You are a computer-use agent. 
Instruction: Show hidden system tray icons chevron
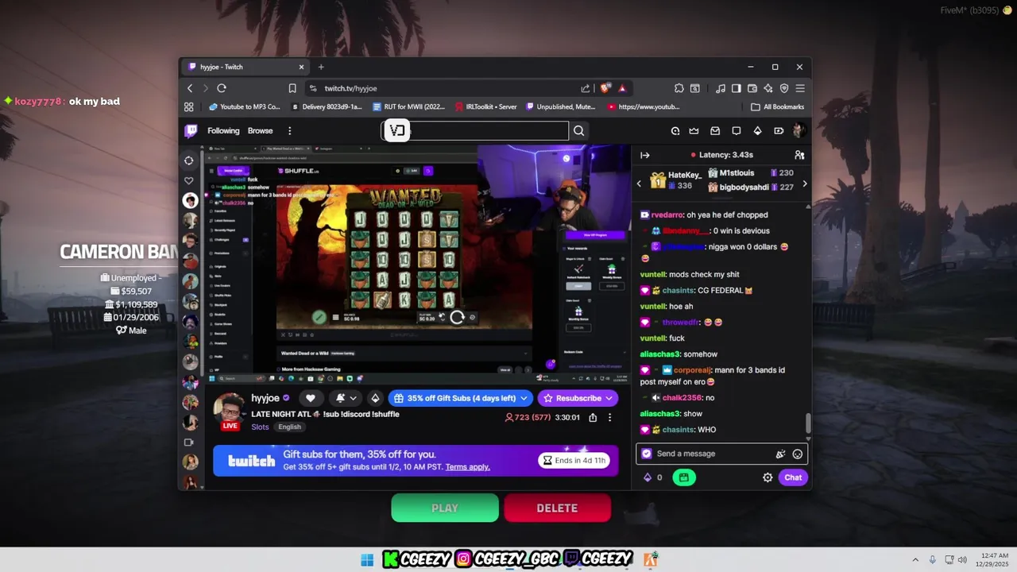[x=915, y=560]
